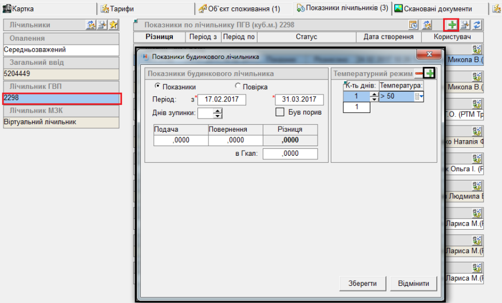
Task: Add a temperature mode row with green plus
Action: tap(430, 73)
